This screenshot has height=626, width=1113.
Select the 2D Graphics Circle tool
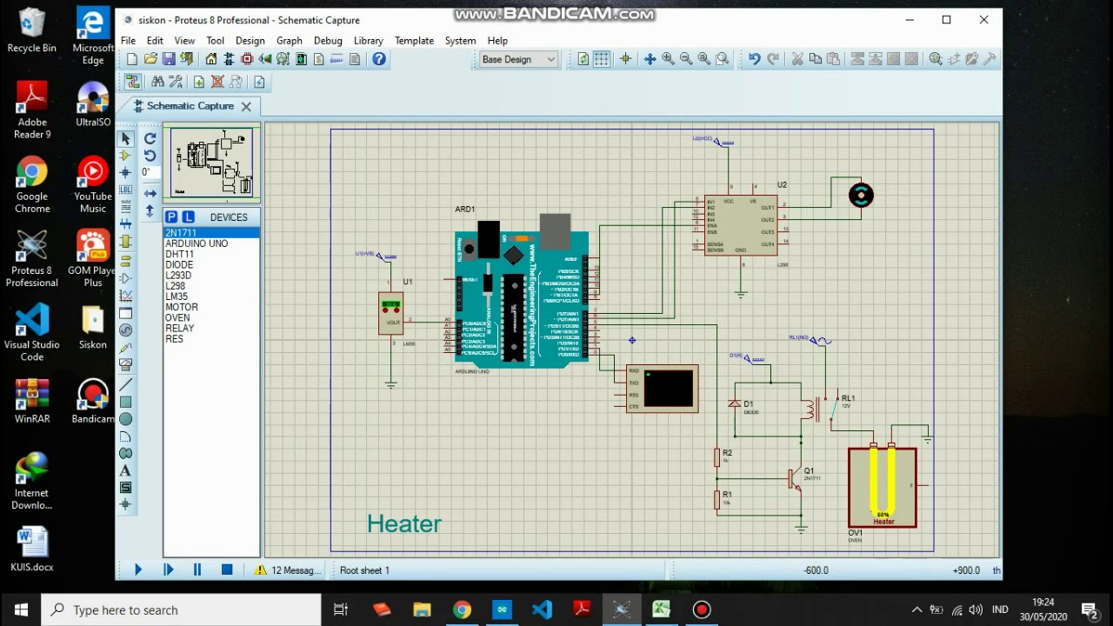(x=125, y=419)
